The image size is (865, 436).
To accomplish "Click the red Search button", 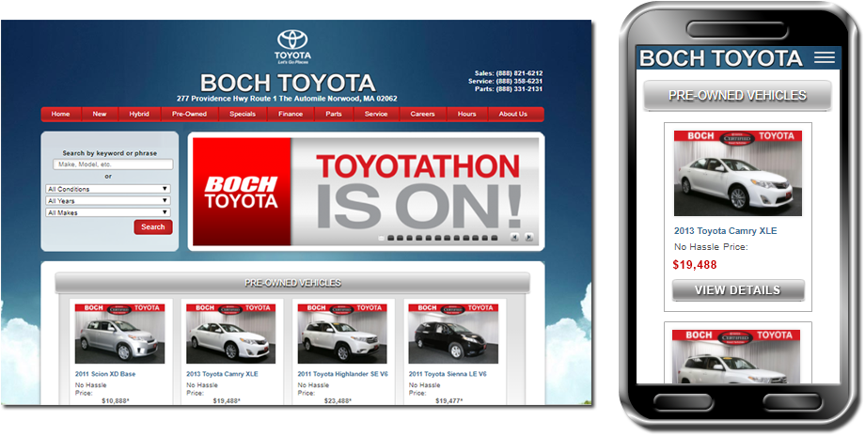I will pos(153,227).
